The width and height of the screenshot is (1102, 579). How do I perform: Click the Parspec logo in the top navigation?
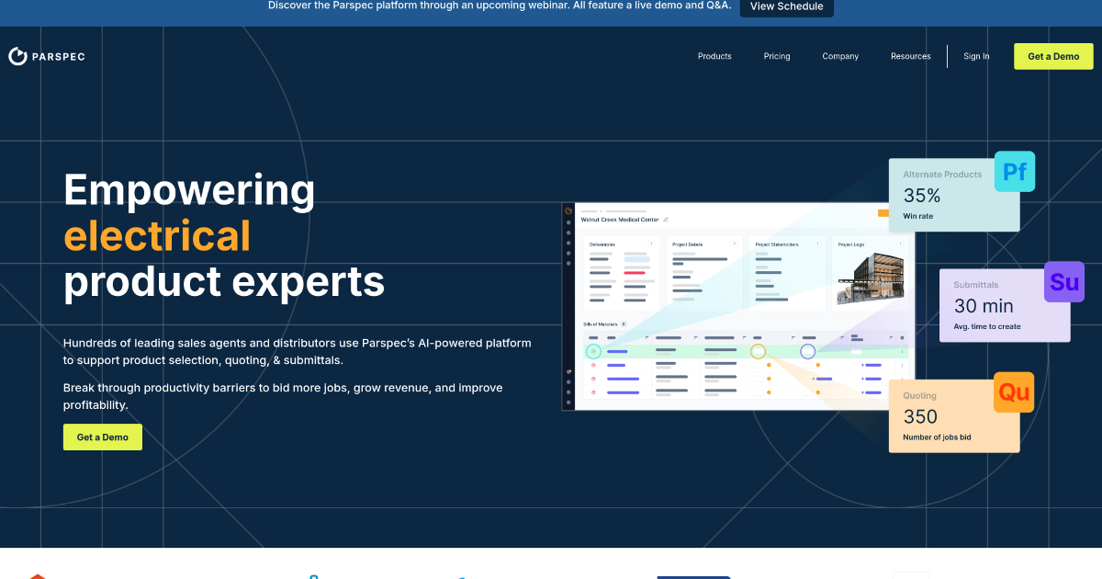pyautogui.click(x=46, y=56)
